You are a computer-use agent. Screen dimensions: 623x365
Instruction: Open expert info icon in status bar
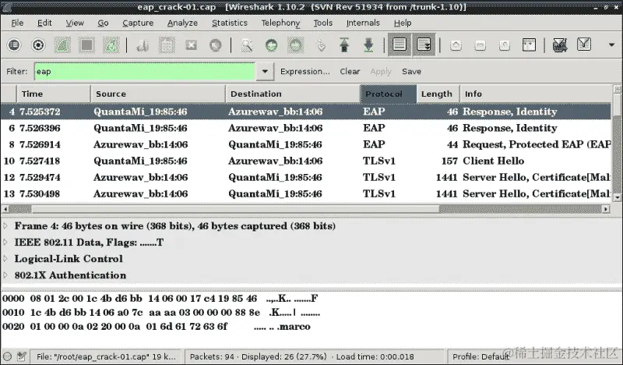[7, 356]
